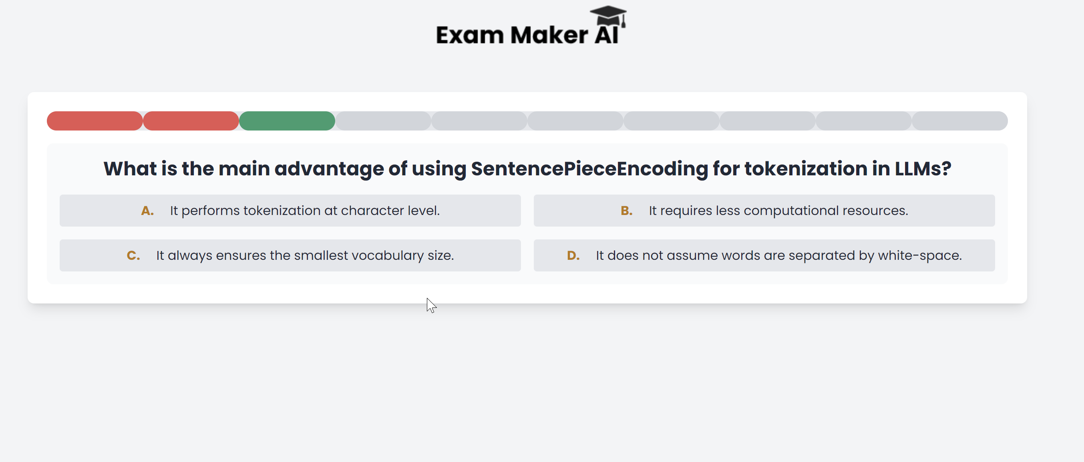Click the fifth progress segment
The width and height of the screenshot is (1084, 462).
pyautogui.click(x=479, y=121)
